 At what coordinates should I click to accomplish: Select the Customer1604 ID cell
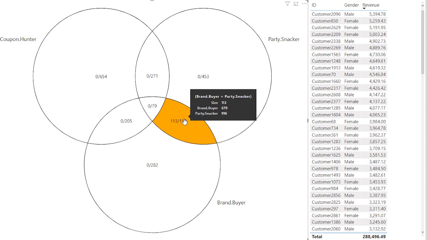point(326,115)
